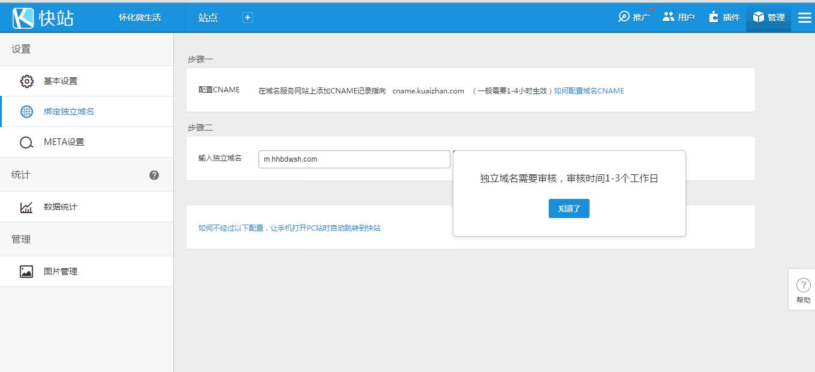The width and height of the screenshot is (815, 372).
Task: Click the META设置 magnifier icon
Action: click(27, 142)
